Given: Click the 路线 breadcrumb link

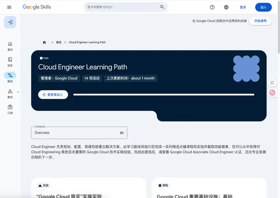Looking at the screenshot, I should (x=59, y=42).
